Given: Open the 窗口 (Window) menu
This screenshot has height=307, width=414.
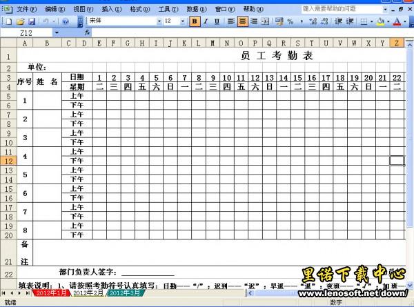Looking at the screenshot, I should (x=225, y=9).
